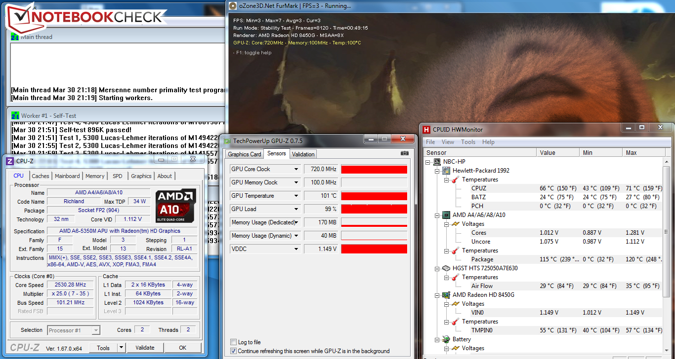Switch to the Memory tab in CPU-Z

pos(95,176)
